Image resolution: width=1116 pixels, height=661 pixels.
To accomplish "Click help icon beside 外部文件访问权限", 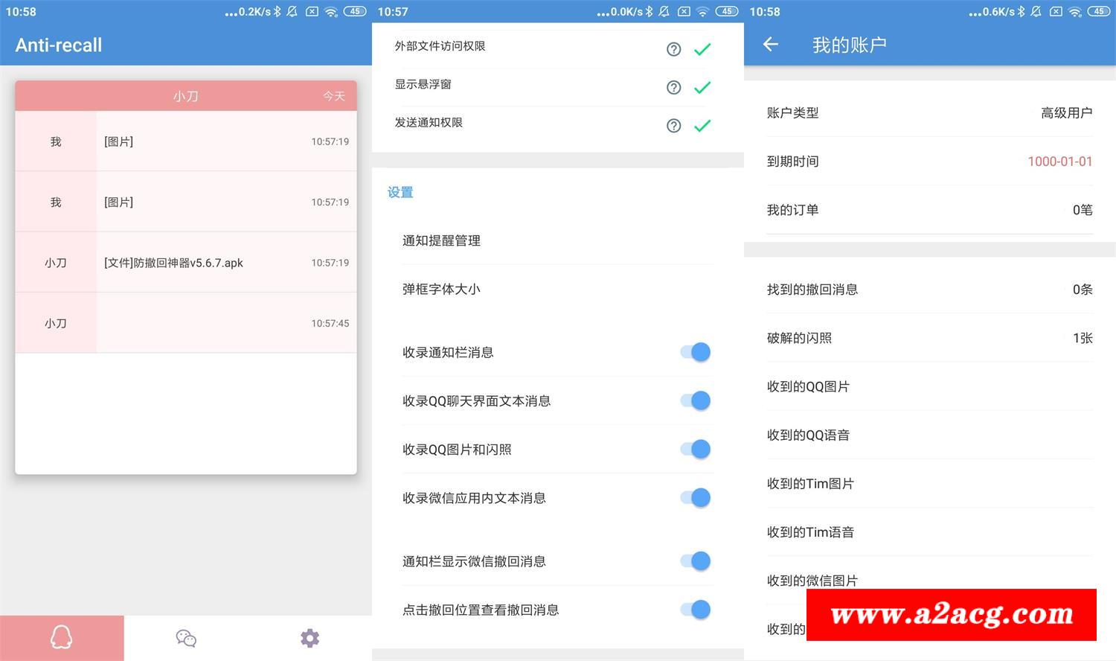I will pos(673,49).
